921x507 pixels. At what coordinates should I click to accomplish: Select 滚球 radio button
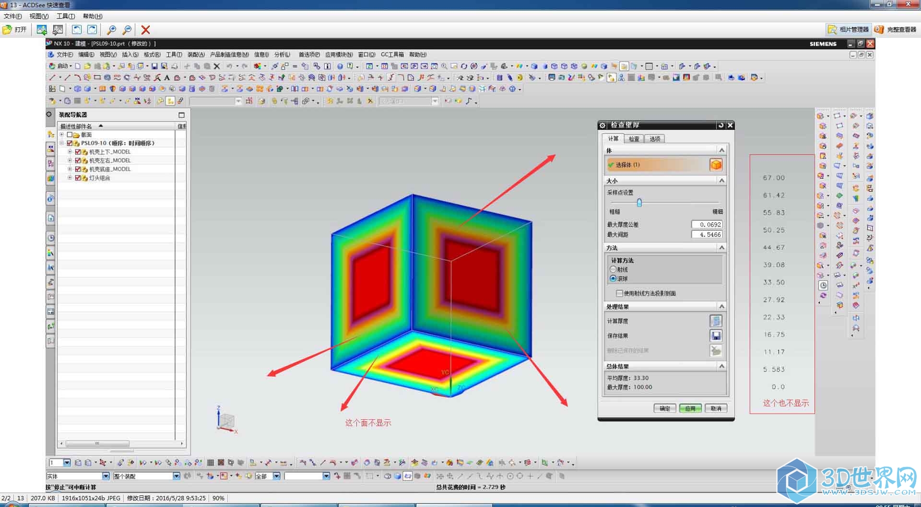(x=613, y=278)
